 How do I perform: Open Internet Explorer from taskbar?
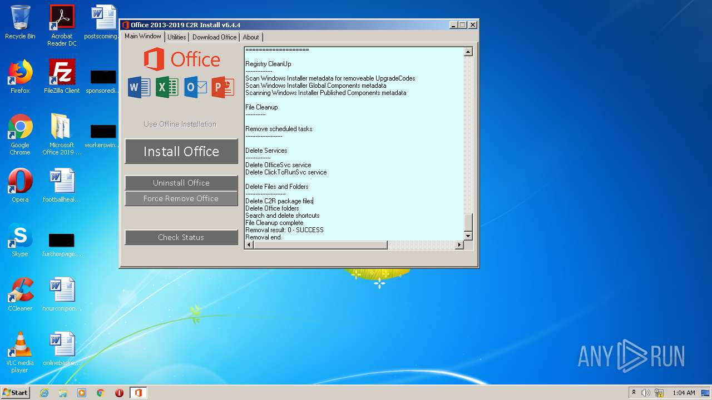[44, 393]
